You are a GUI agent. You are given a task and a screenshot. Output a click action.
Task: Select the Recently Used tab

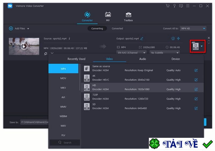tap(76, 59)
